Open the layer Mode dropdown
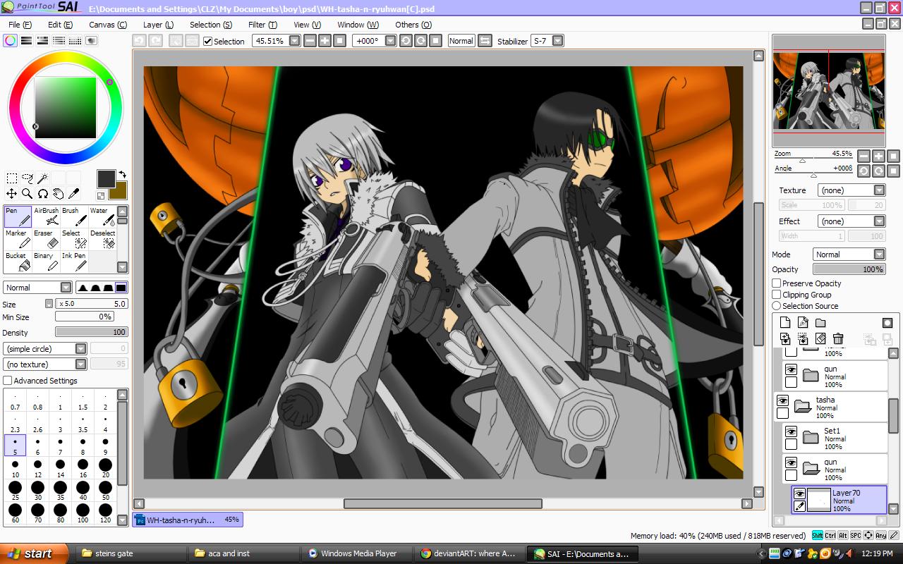Screen dimensions: 903x564 click(x=879, y=255)
